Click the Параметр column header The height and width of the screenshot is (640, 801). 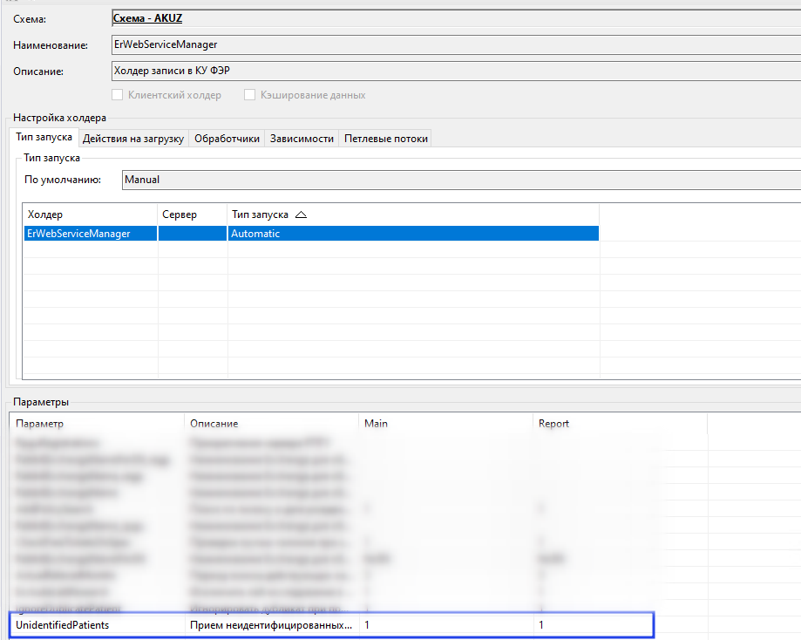pos(97,424)
